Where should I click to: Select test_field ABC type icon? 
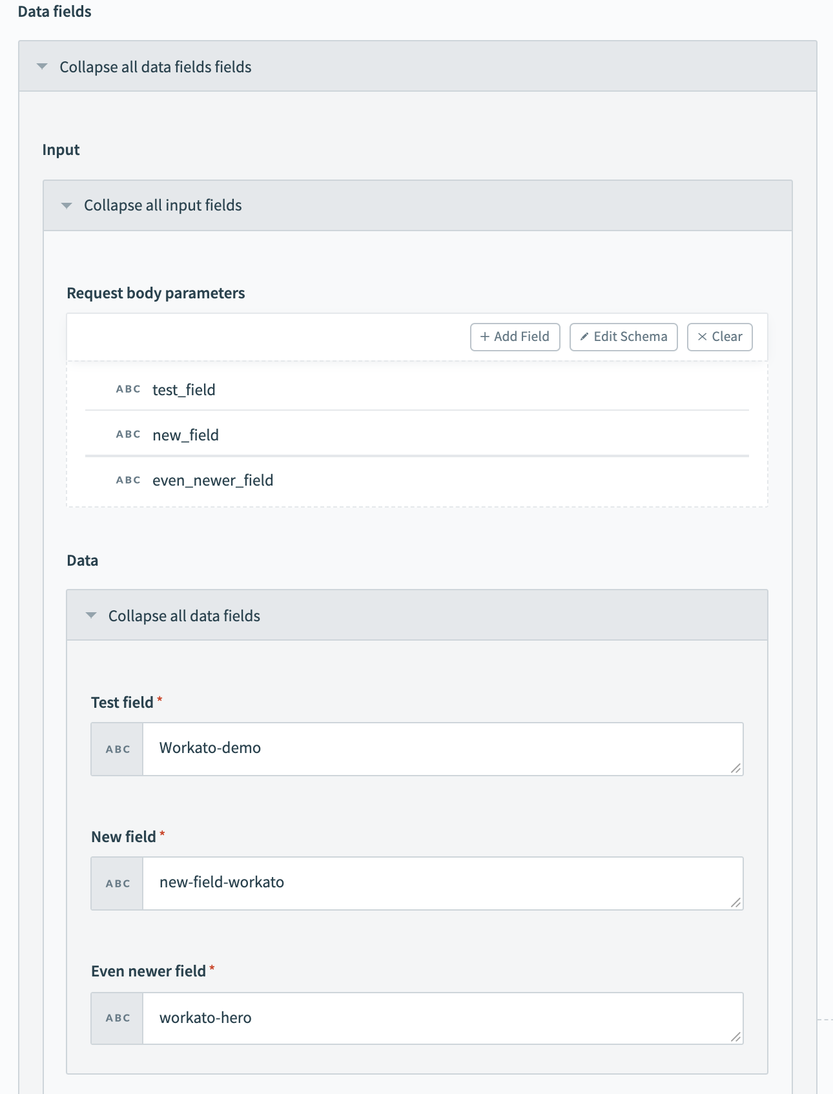129,389
